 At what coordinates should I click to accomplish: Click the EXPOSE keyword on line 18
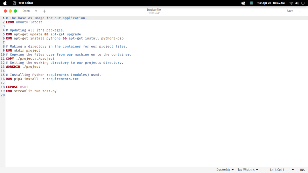click(12, 87)
